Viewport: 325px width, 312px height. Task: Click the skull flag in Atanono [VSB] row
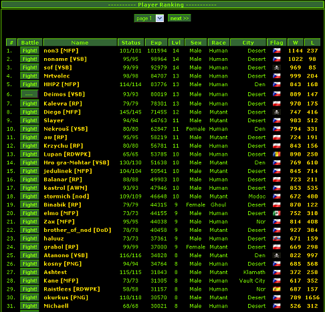click(x=277, y=255)
